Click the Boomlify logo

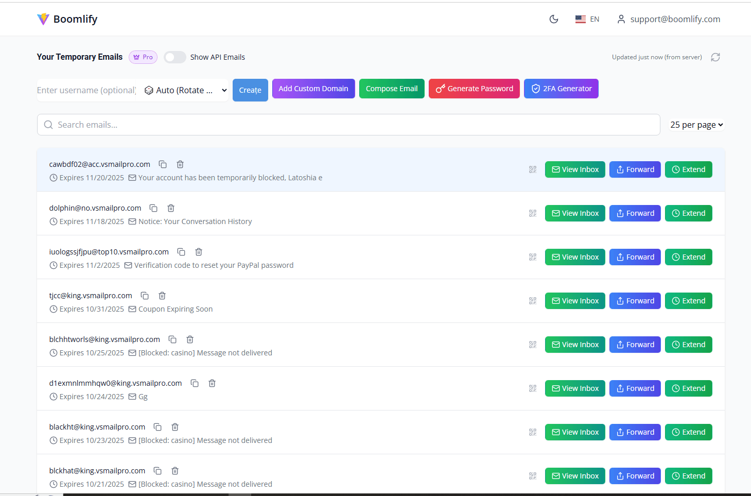(x=67, y=19)
